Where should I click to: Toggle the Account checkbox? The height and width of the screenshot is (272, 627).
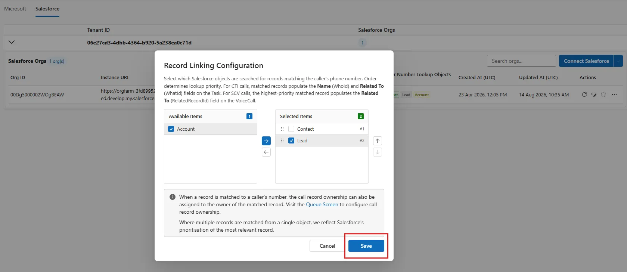tap(171, 129)
